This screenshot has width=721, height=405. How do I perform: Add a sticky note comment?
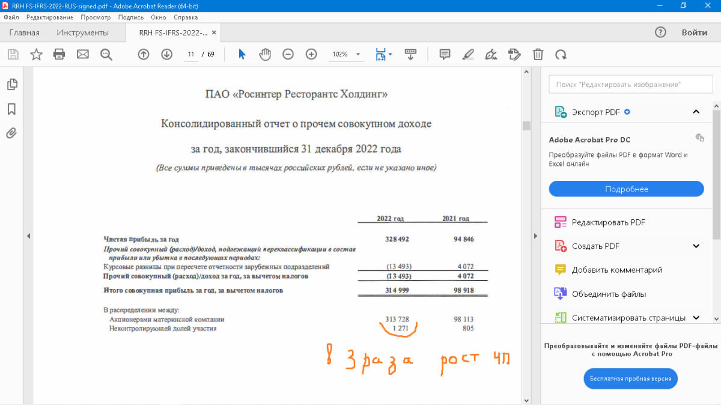tap(445, 55)
